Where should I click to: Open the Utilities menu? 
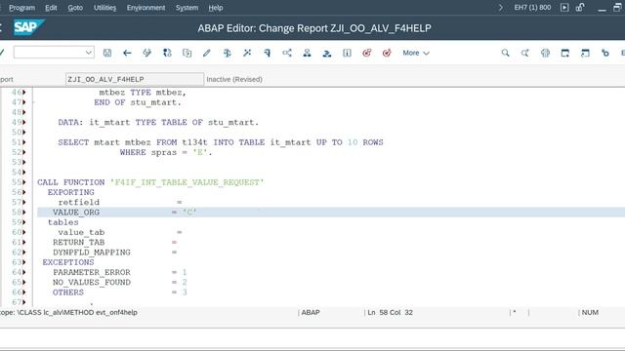104,8
